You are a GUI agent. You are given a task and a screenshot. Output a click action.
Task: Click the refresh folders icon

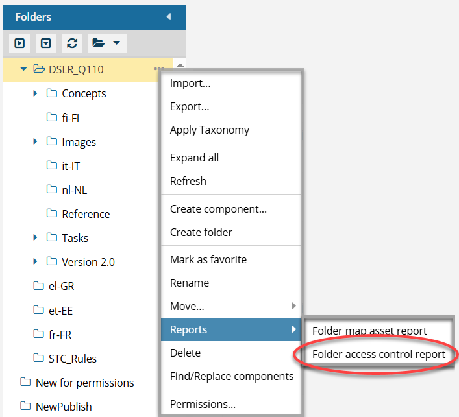(x=72, y=43)
